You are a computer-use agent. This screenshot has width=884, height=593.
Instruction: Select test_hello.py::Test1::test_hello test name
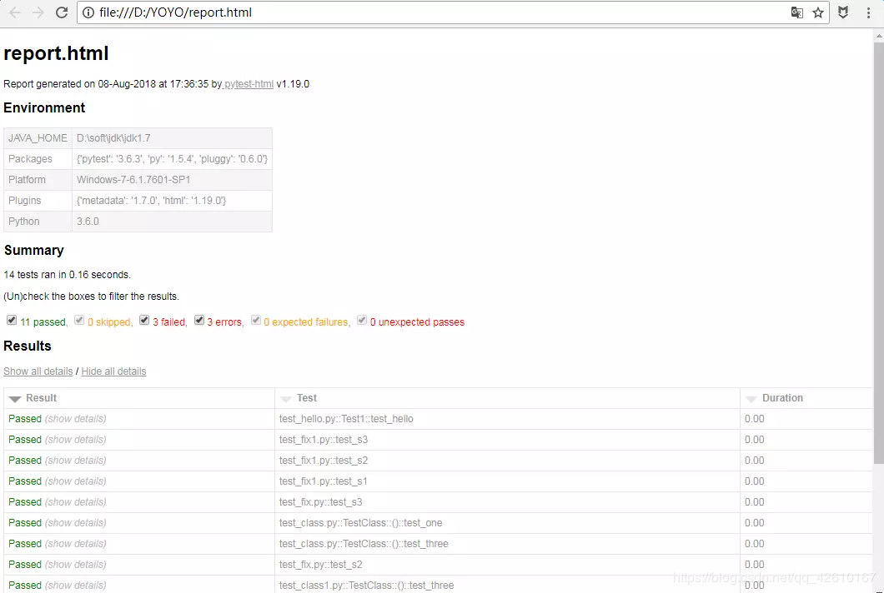tap(346, 419)
